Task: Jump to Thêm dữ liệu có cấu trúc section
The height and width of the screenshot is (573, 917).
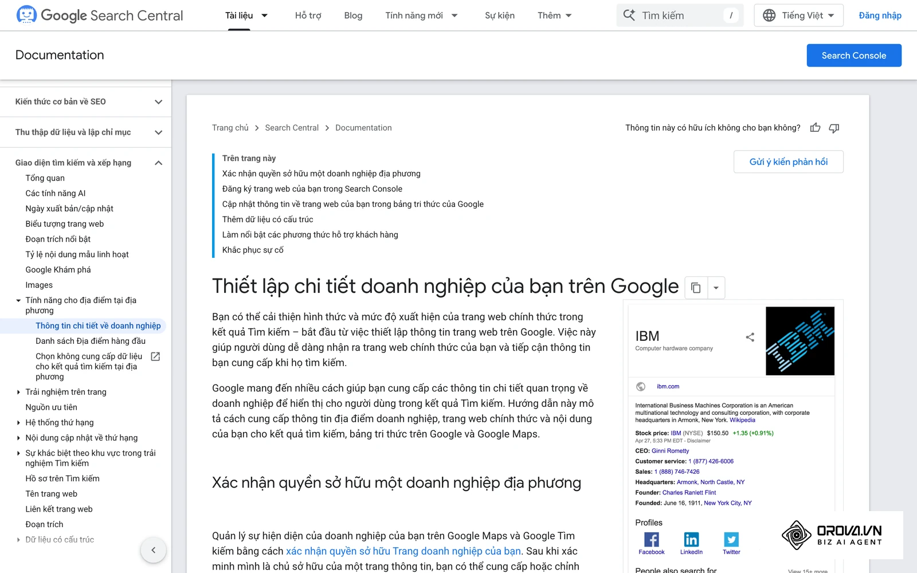Action: point(268,219)
